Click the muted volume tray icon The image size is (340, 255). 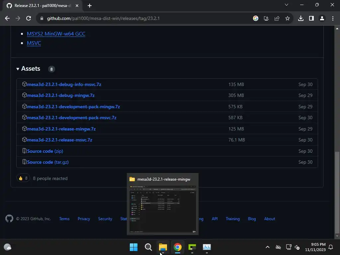297,247
